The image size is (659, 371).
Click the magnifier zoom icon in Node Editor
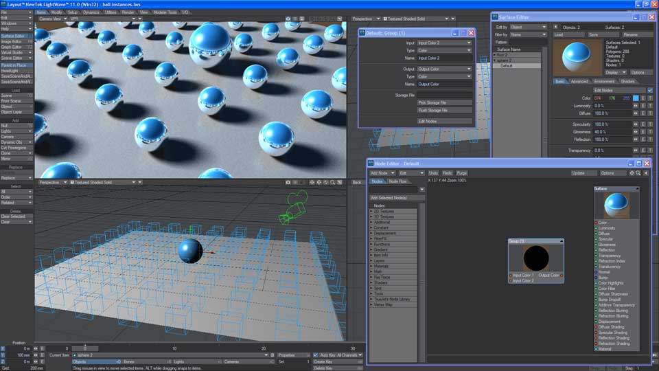(x=638, y=173)
